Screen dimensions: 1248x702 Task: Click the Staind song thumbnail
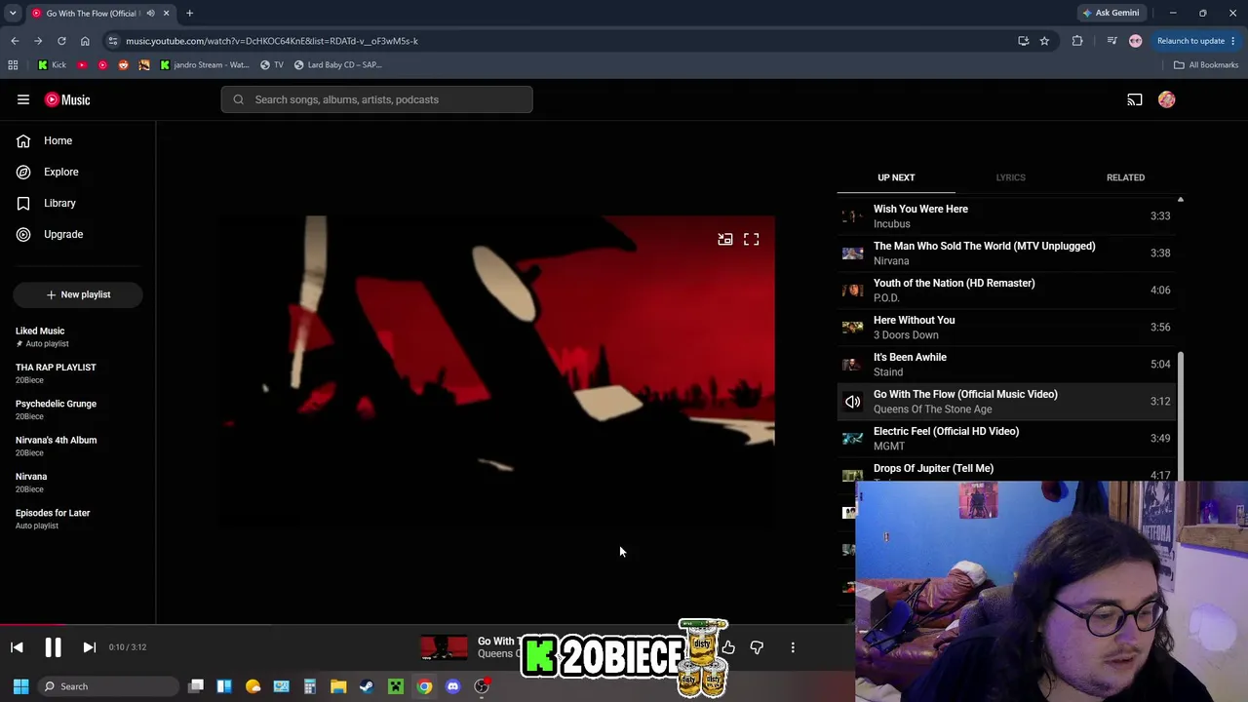tap(853, 364)
